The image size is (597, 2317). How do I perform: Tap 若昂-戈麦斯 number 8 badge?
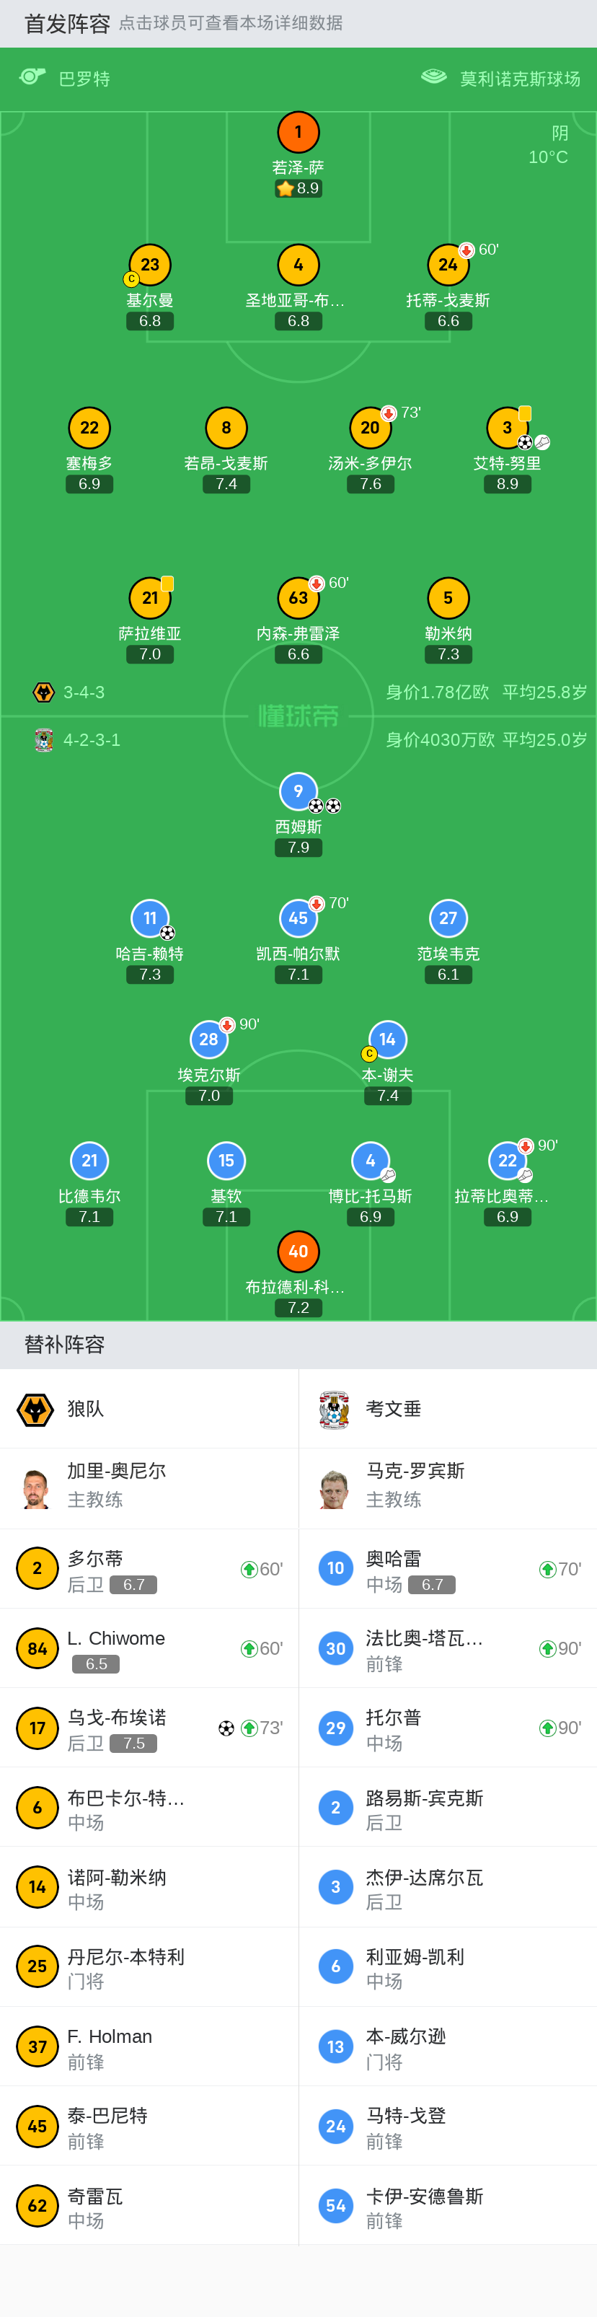pos(226,428)
